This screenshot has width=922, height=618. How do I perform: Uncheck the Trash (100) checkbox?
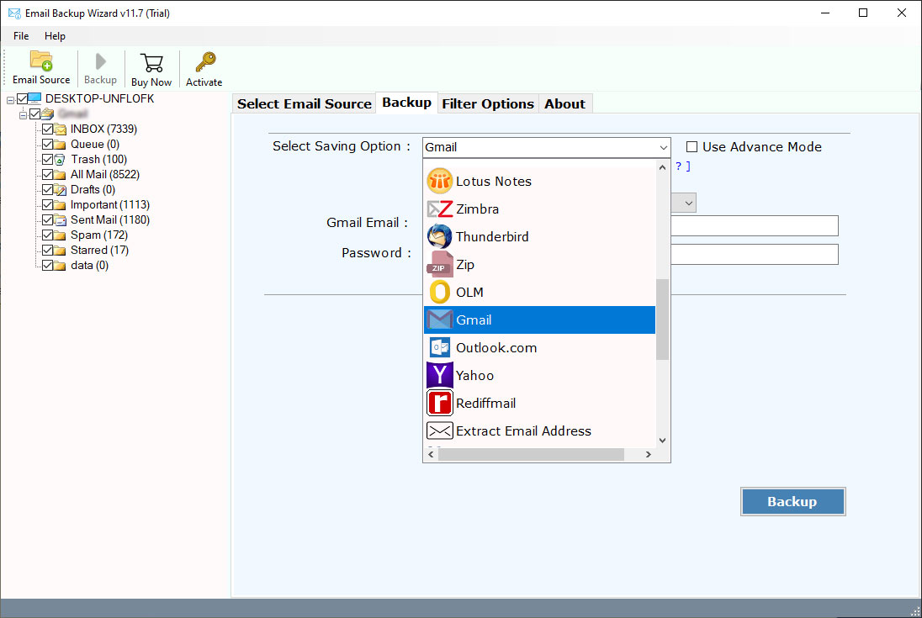(x=48, y=159)
